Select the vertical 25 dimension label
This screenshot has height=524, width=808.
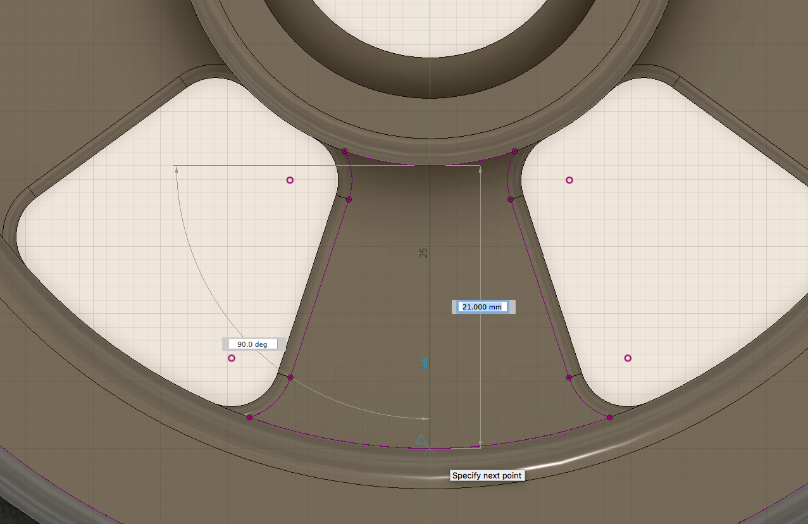[424, 253]
